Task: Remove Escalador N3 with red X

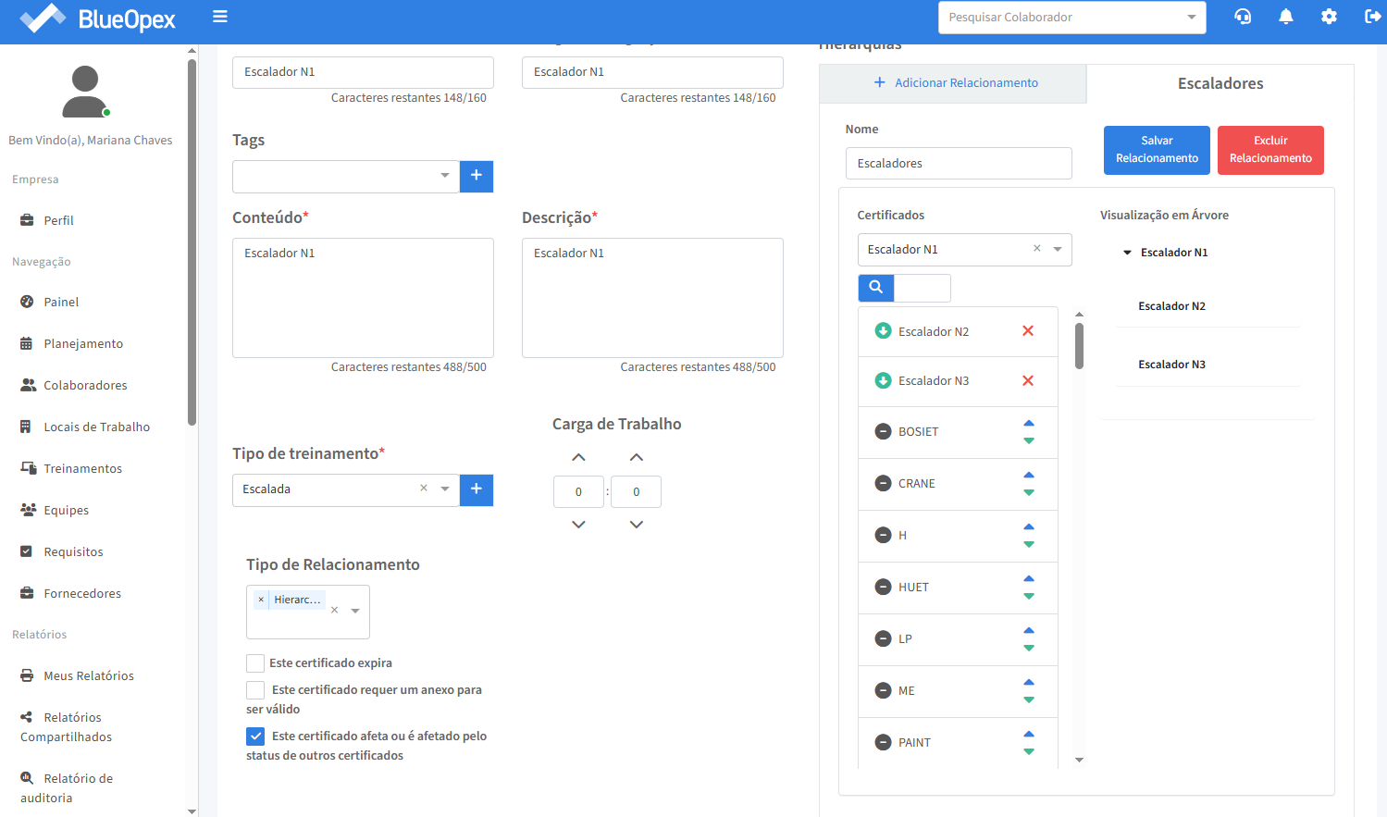Action: tap(1028, 381)
